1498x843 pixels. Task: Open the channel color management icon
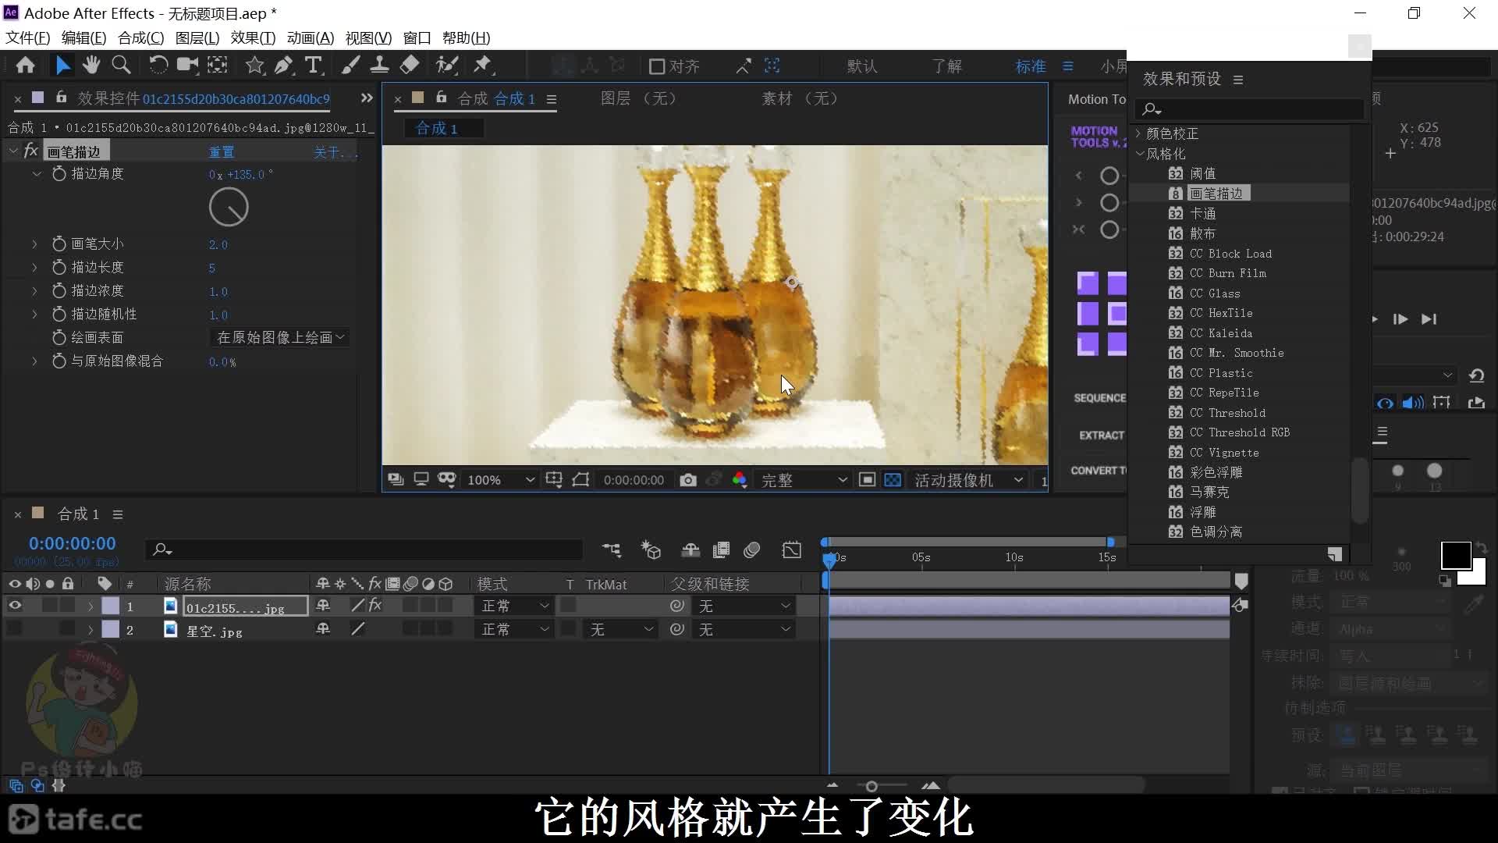click(739, 480)
